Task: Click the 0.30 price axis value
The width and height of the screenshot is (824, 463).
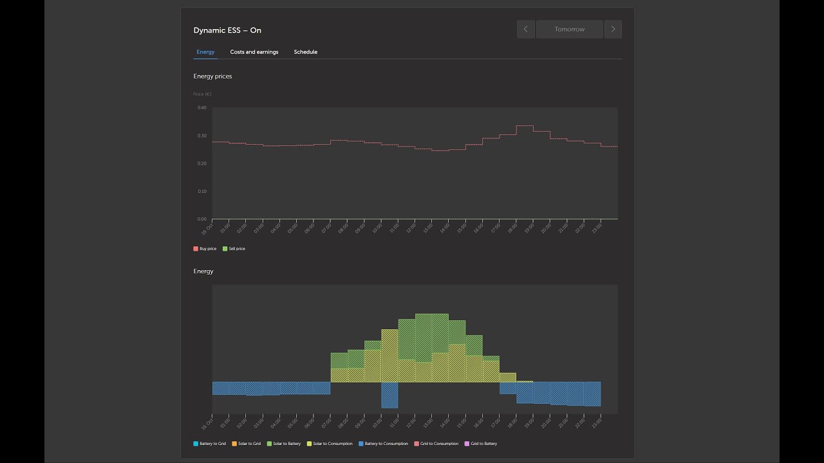Action: click(202, 136)
